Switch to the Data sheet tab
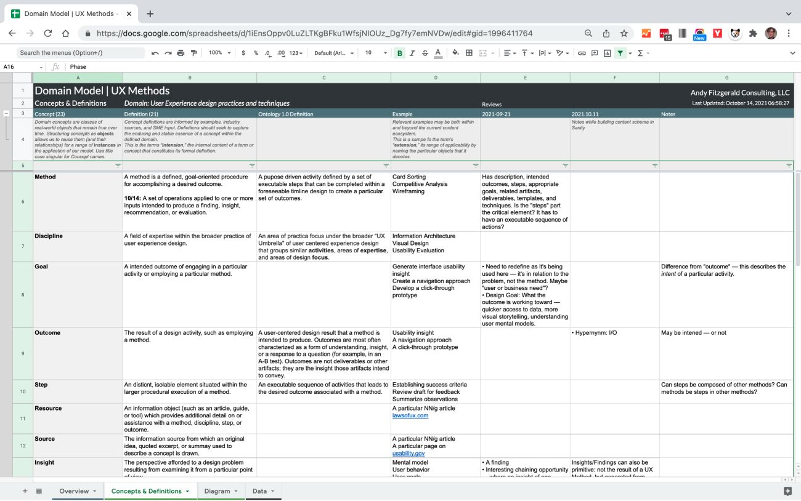This screenshot has height=501, width=801. pos(263,491)
